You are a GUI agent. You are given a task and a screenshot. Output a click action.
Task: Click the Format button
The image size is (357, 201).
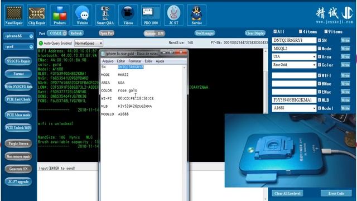click(x=18, y=74)
